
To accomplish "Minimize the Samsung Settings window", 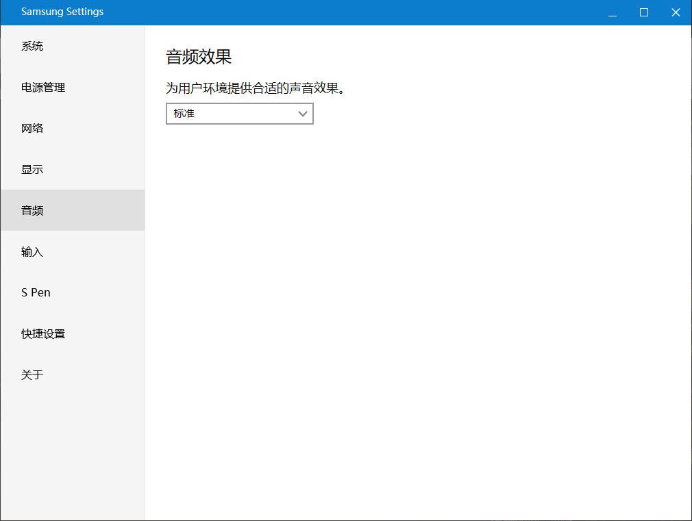I will coord(611,12).
